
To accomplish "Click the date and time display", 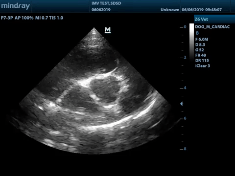I will [x=202, y=10].
